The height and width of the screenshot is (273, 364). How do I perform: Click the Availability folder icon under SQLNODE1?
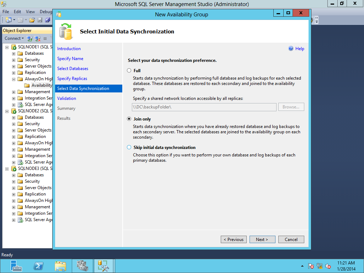pos(27,85)
